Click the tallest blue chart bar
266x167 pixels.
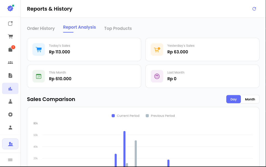pos(124,149)
